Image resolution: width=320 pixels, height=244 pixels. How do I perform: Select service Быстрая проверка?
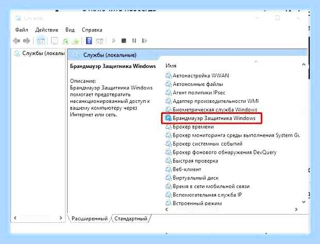pyautogui.click(x=195, y=161)
